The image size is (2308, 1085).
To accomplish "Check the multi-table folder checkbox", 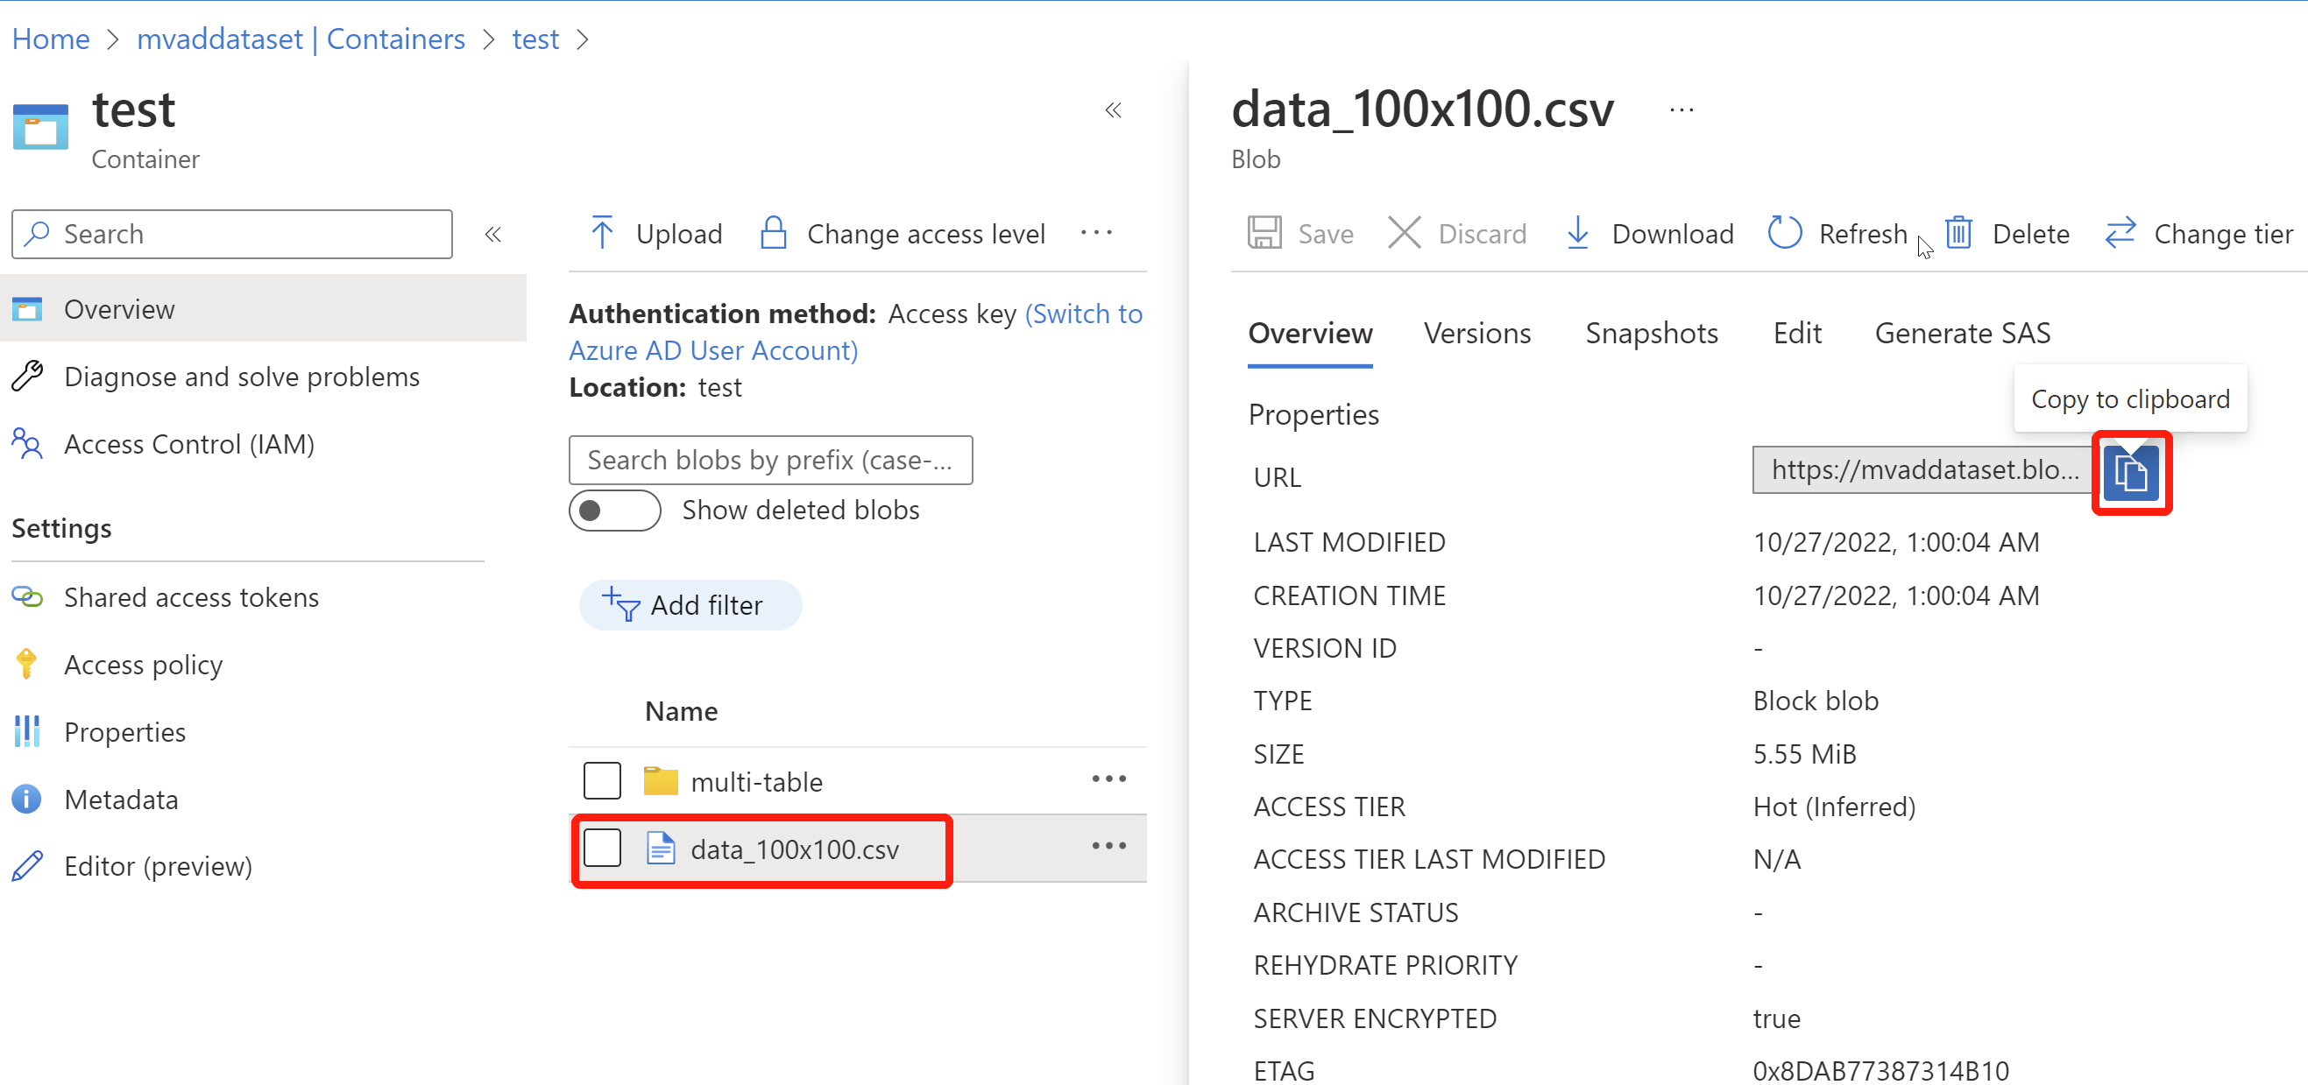I will 602,780.
